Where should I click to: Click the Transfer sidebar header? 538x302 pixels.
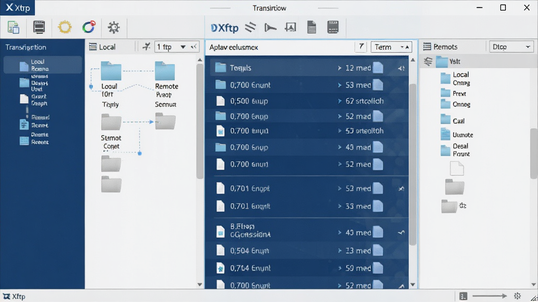26,47
